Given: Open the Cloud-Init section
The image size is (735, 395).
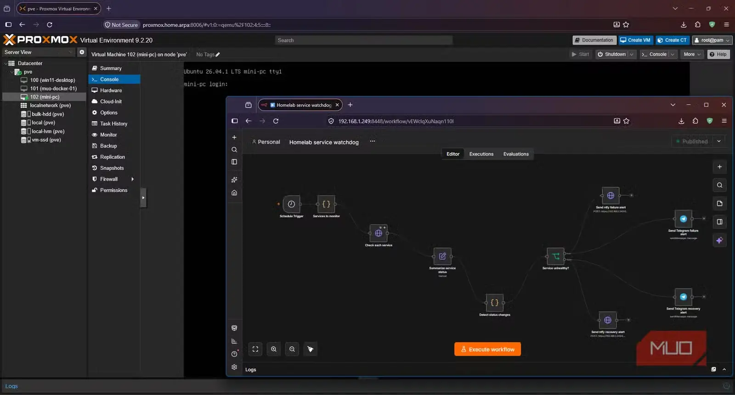Looking at the screenshot, I should (x=114, y=101).
